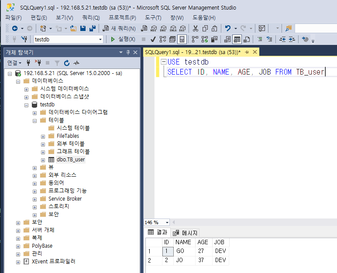Display the Estimated Execution Plan
This screenshot has width=337, height=273.
click(x=163, y=39)
